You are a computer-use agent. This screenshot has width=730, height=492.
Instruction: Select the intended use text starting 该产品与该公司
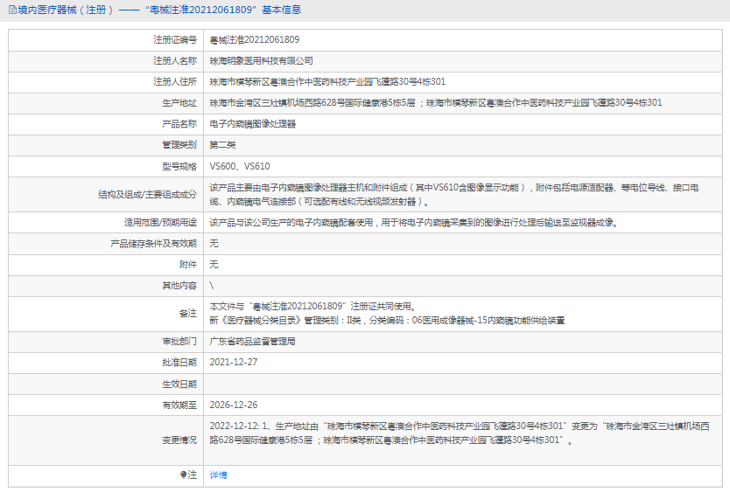coord(414,223)
